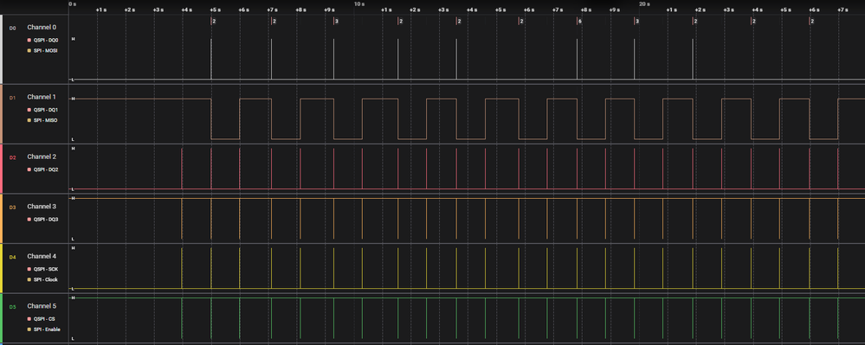This screenshot has height=345, width=865.
Task: Click the D0 channel identifier
Action: pyautogui.click(x=13, y=28)
